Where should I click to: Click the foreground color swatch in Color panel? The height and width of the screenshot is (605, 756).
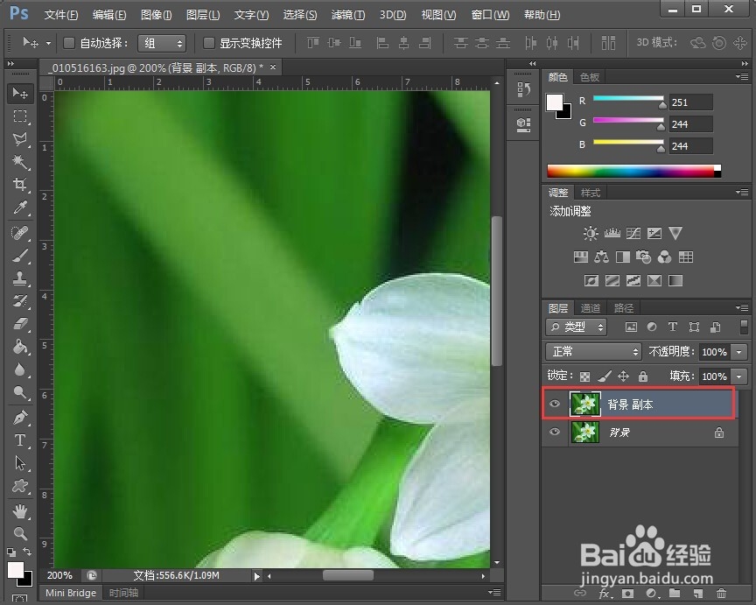click(x=555, y=102)
